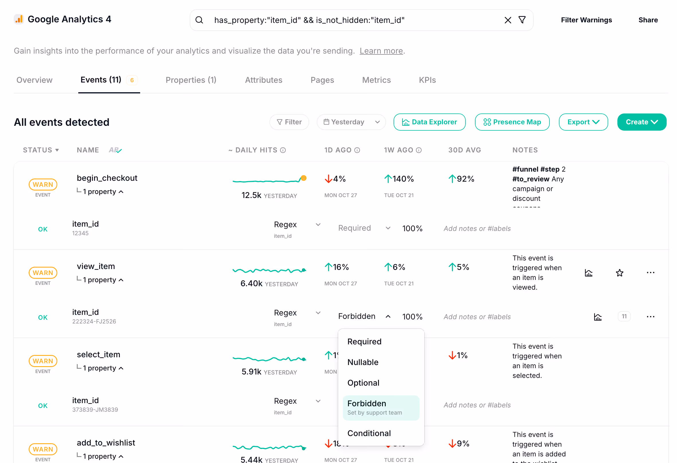Screen dimensions: 677x463
Task: Click the 11 badge on item_id row
Action: tap(624, 317)
